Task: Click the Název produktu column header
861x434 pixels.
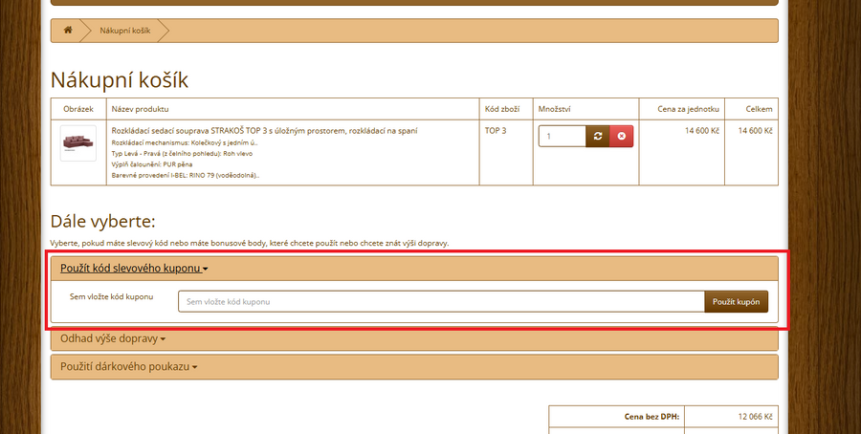Action: click(x=140, y=109)
